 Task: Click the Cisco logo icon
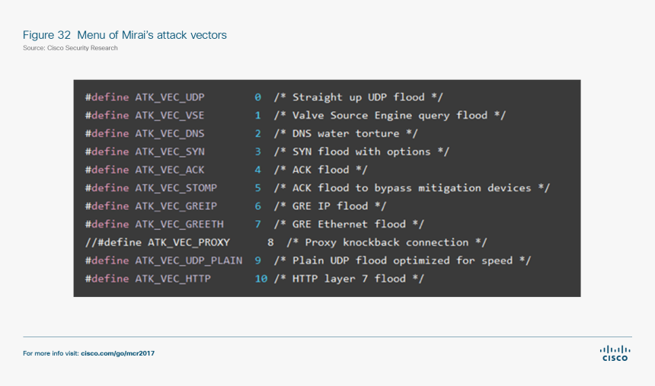[615, 353]
